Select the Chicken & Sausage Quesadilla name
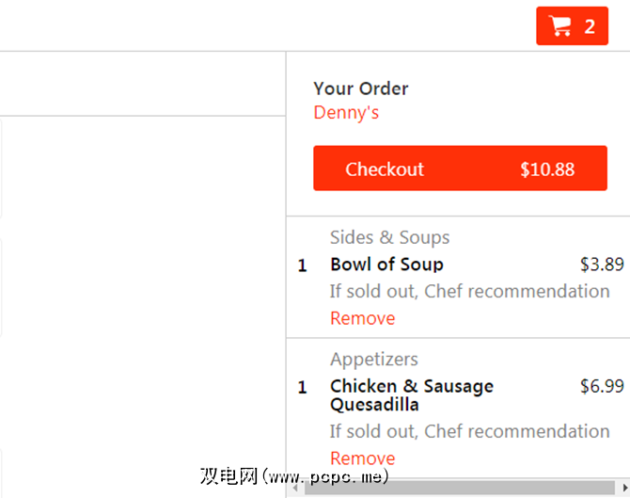Image resolution: width=630 pixels, height=498 pixels. 412,395
